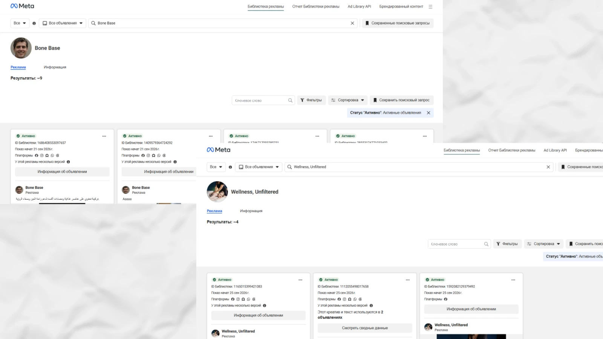The height and width of the screenshot is (339, 603).
Task: Click Wellness, Unfiltered advertiser name in ad 1592082129379492
Action: click(x=451, y=325)
